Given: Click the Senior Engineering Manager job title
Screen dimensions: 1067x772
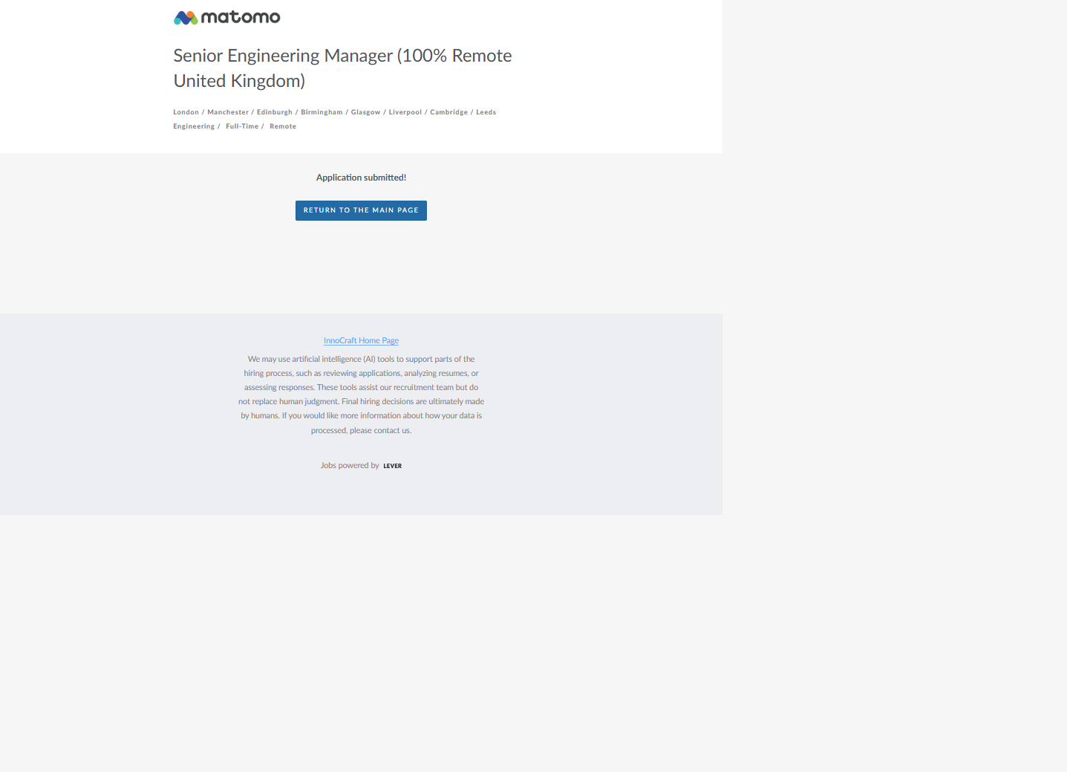Looking at the screenshot, I should click(342, 68).
